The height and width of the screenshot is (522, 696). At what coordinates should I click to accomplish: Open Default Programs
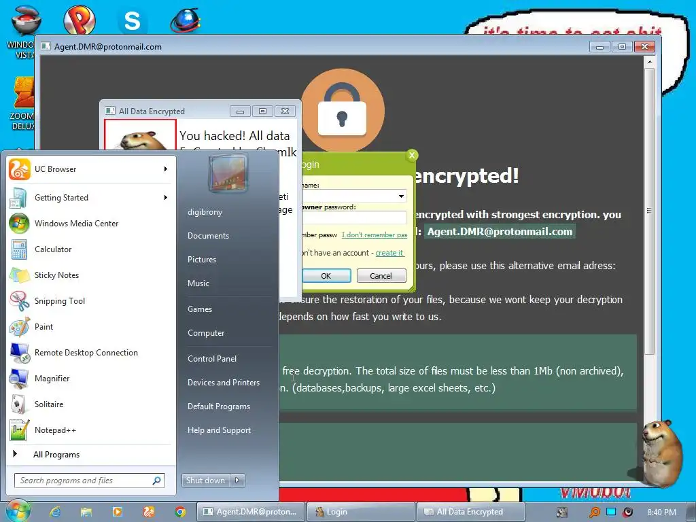click(x=218, y=406)
